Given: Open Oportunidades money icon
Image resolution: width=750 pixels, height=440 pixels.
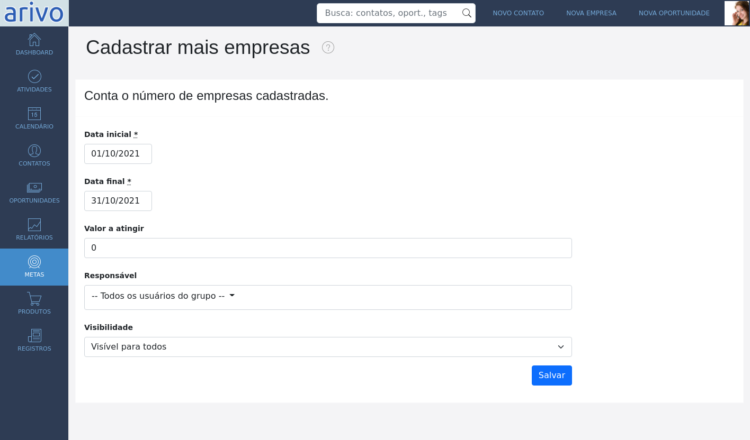Looking at the screenshot, I should pos(34,188).
